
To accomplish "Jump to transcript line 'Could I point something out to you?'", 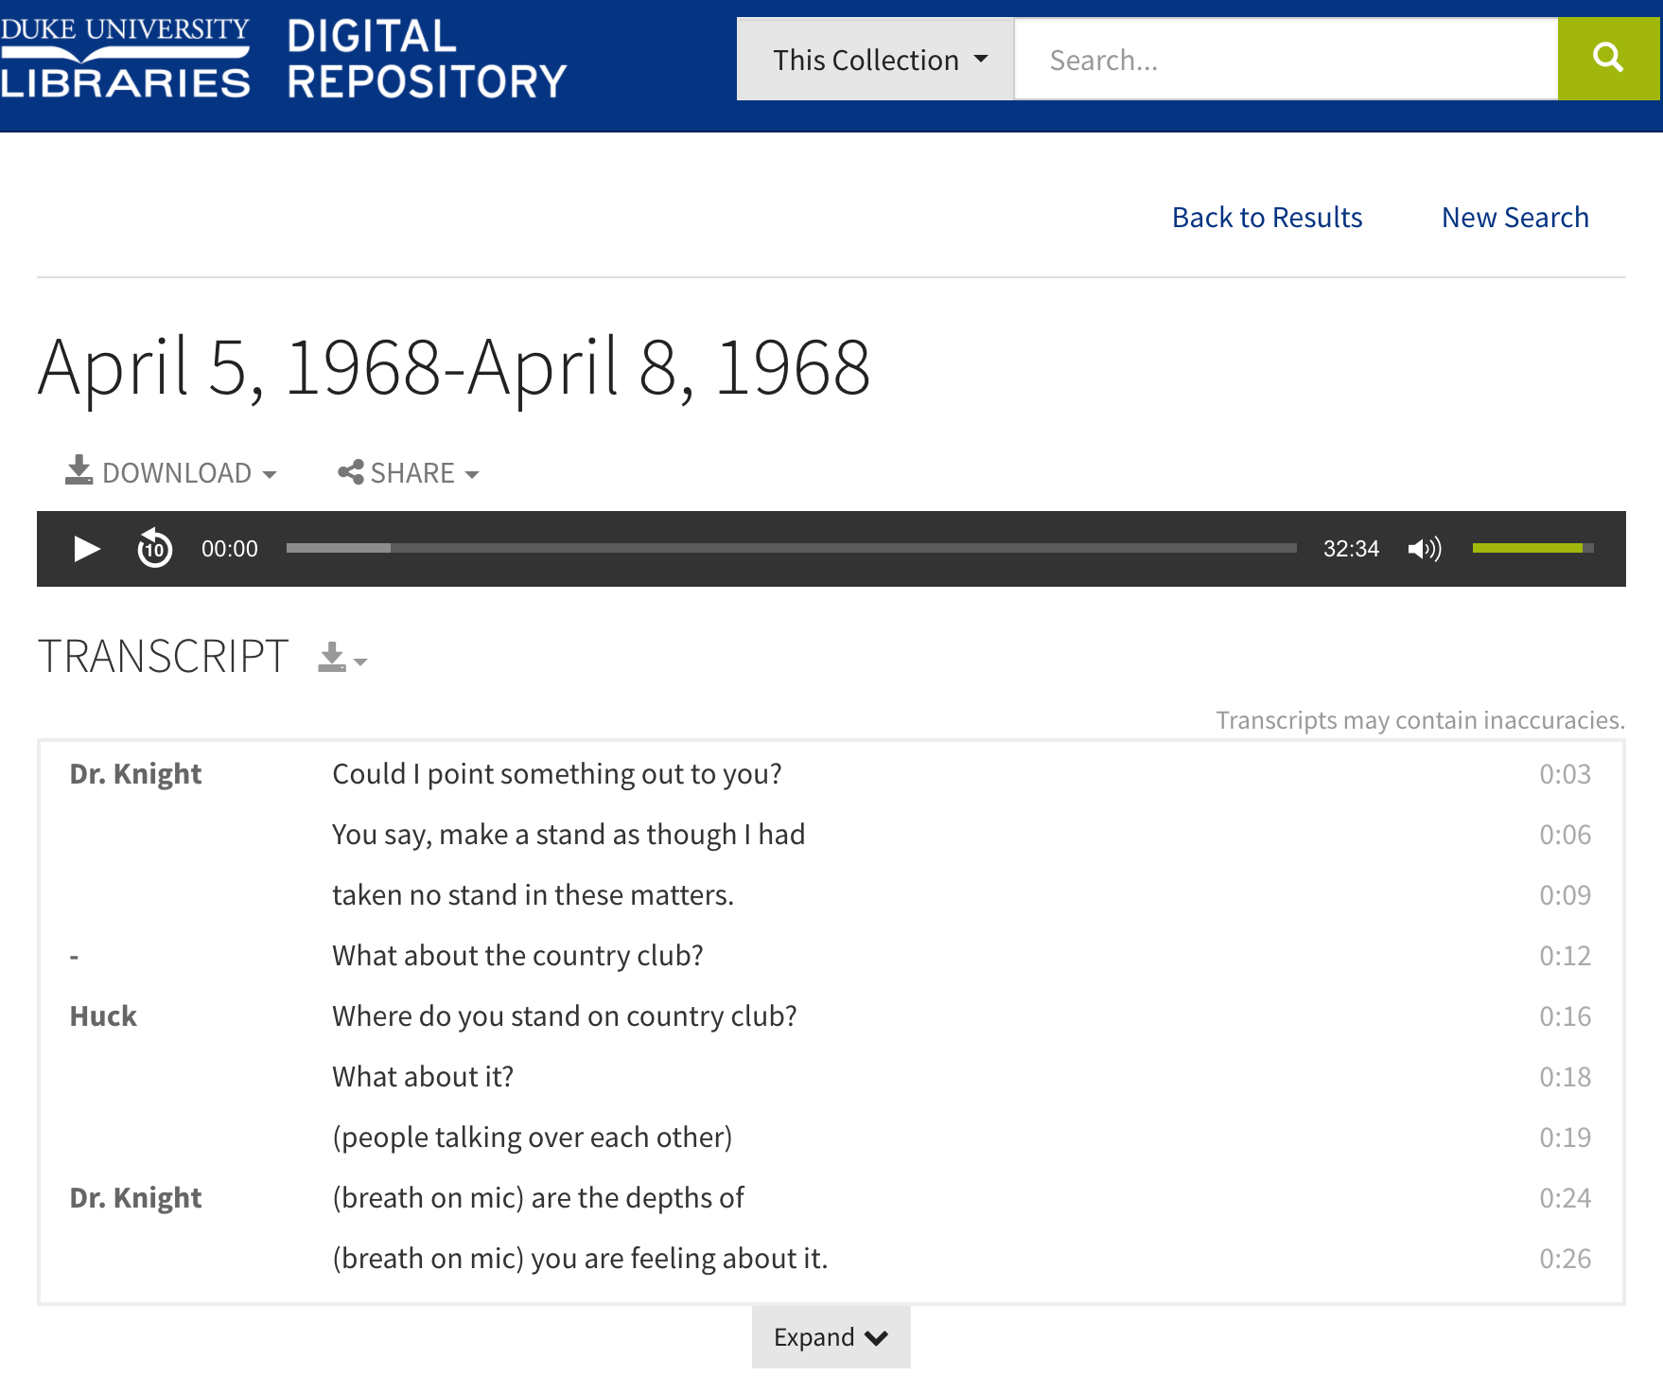I will (x=556, y=774).
